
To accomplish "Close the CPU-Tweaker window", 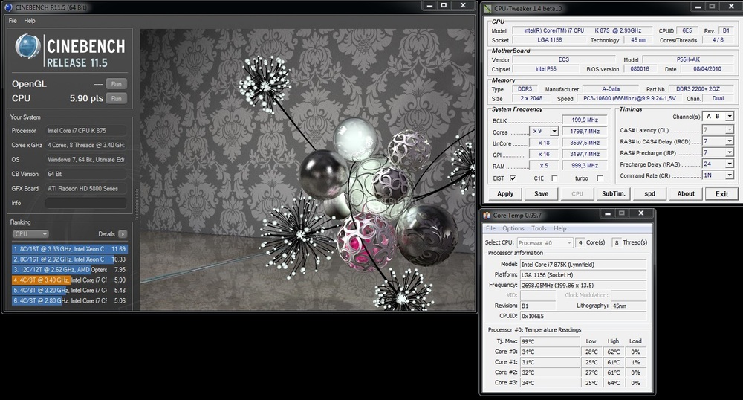I will 732,7.
